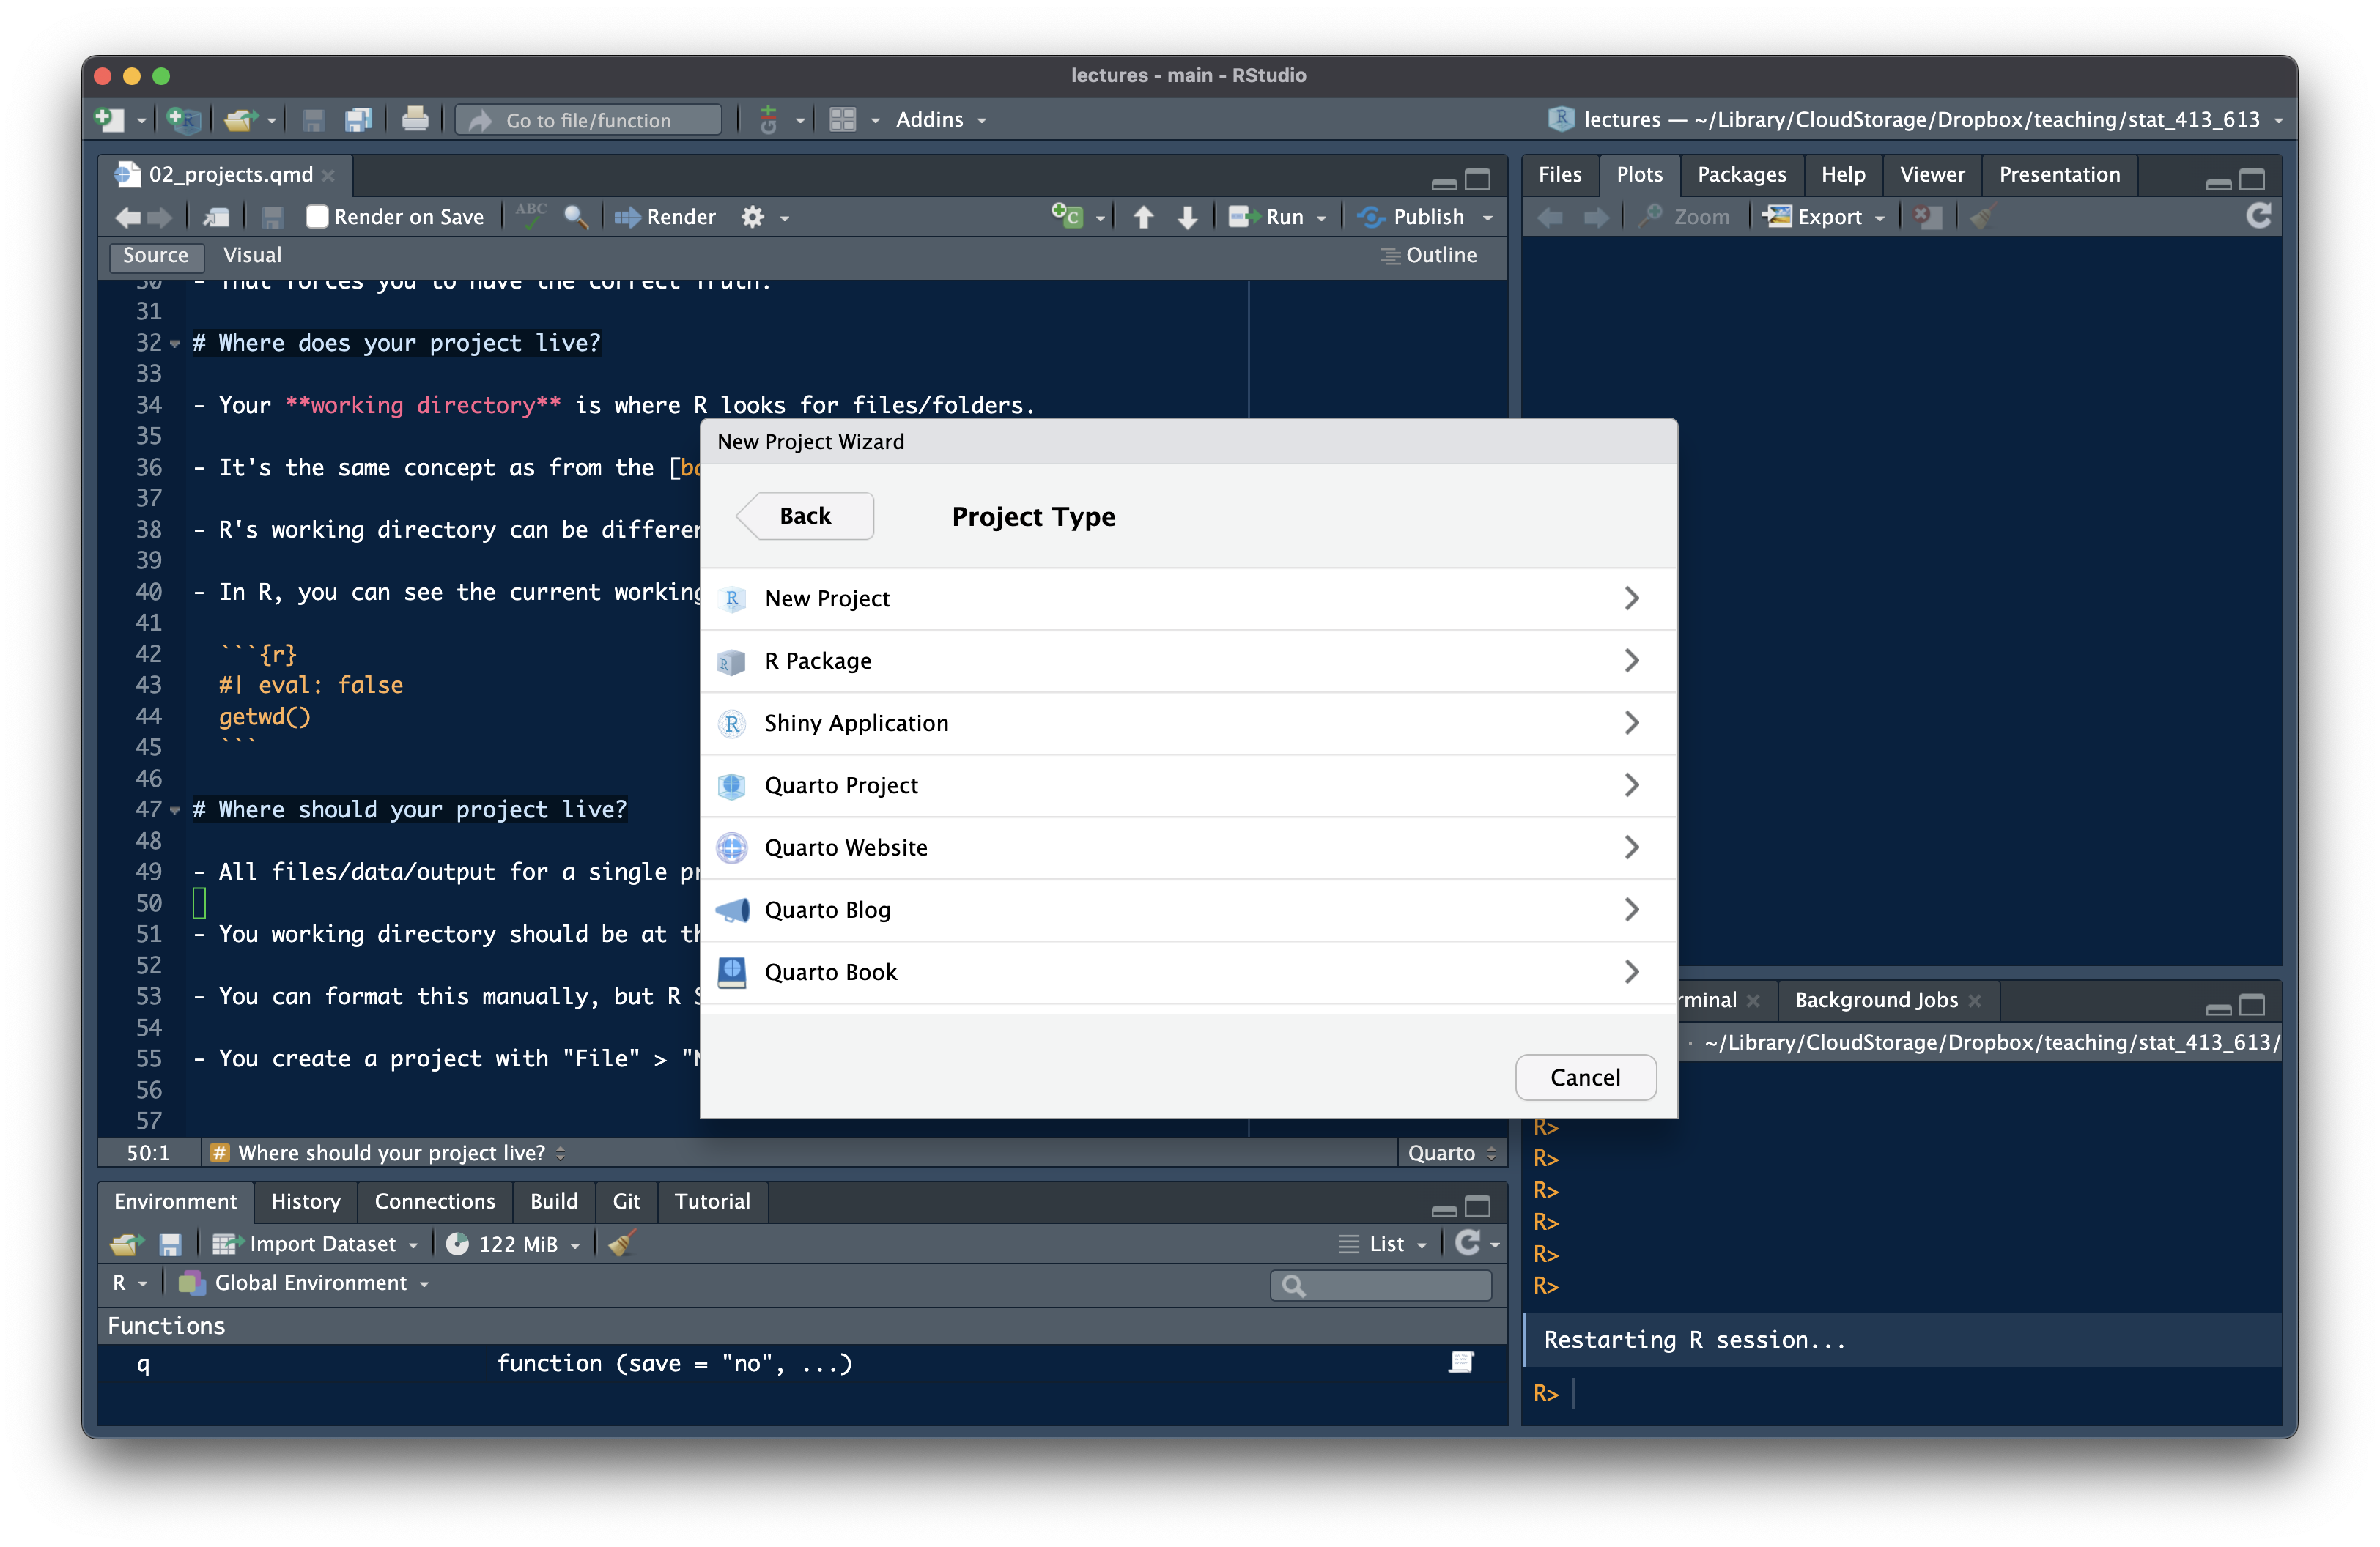Click the Find/Replace magnifier icon
The width and height of the screenshot is (2380, 1547).
point(576,217)
